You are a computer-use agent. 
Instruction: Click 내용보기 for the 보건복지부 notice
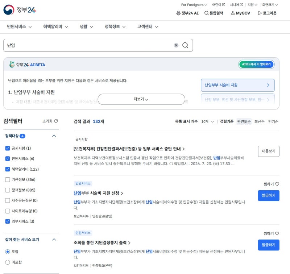point(269,151)
